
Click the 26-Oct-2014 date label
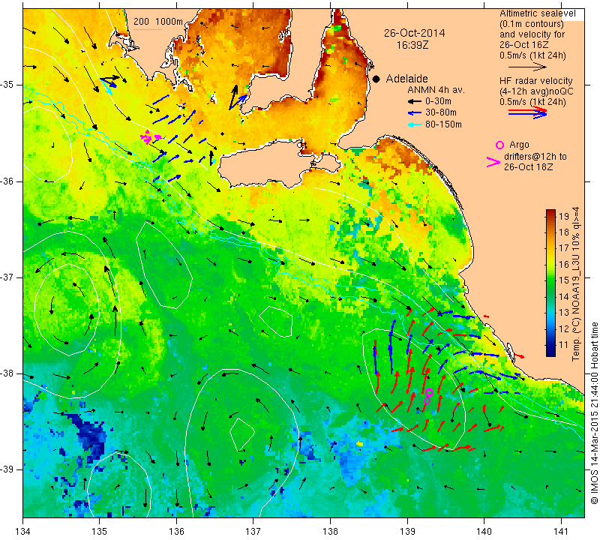click(415, 33)
